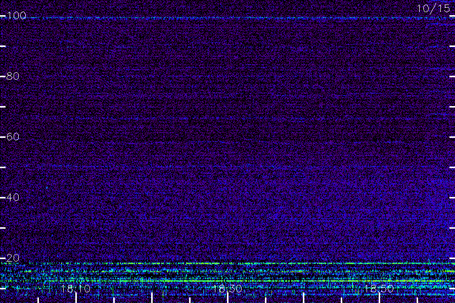Click the 18:50 time axis label
The image size is (455, 303).
coord(379,288)
